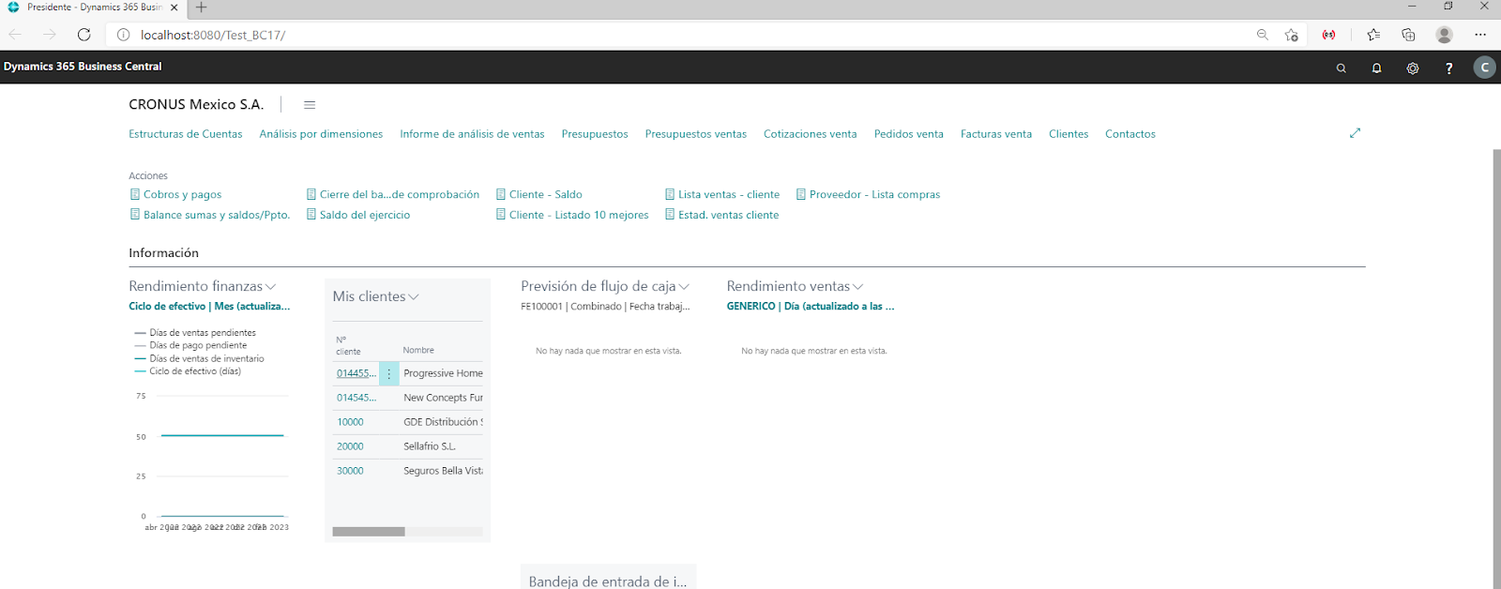Open Bandeja de entrada de i... section
The image size is (1501, 589).
(608, 581)
